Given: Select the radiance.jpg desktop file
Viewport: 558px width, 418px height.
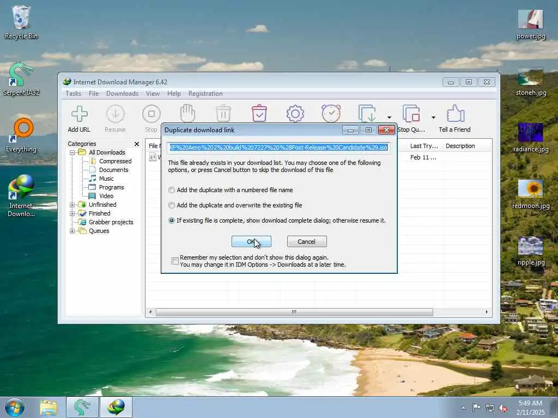Looking at the screenshot, I should 531,138.
